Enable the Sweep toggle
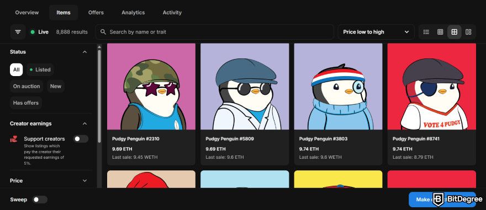This screenshot has height=210, width=486. (x=40, y=200)
